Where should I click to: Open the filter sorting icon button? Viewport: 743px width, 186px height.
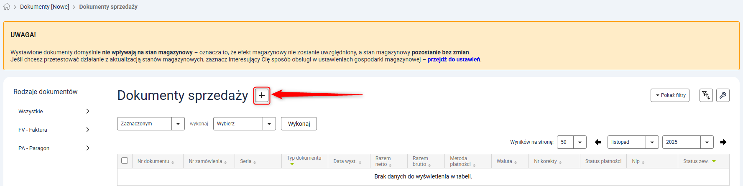706,95
